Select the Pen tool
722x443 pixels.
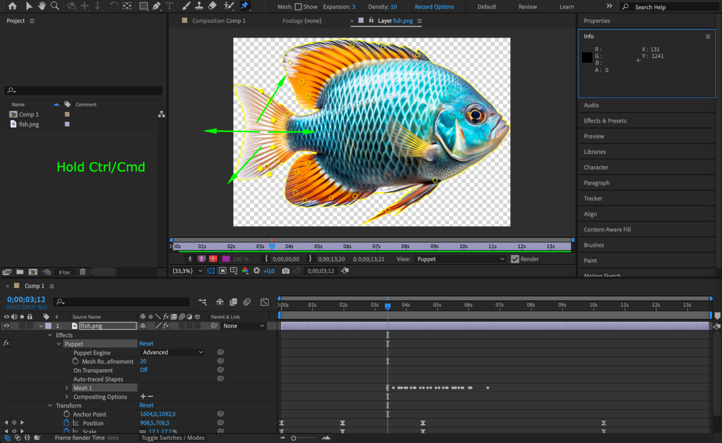click(156, 6)
